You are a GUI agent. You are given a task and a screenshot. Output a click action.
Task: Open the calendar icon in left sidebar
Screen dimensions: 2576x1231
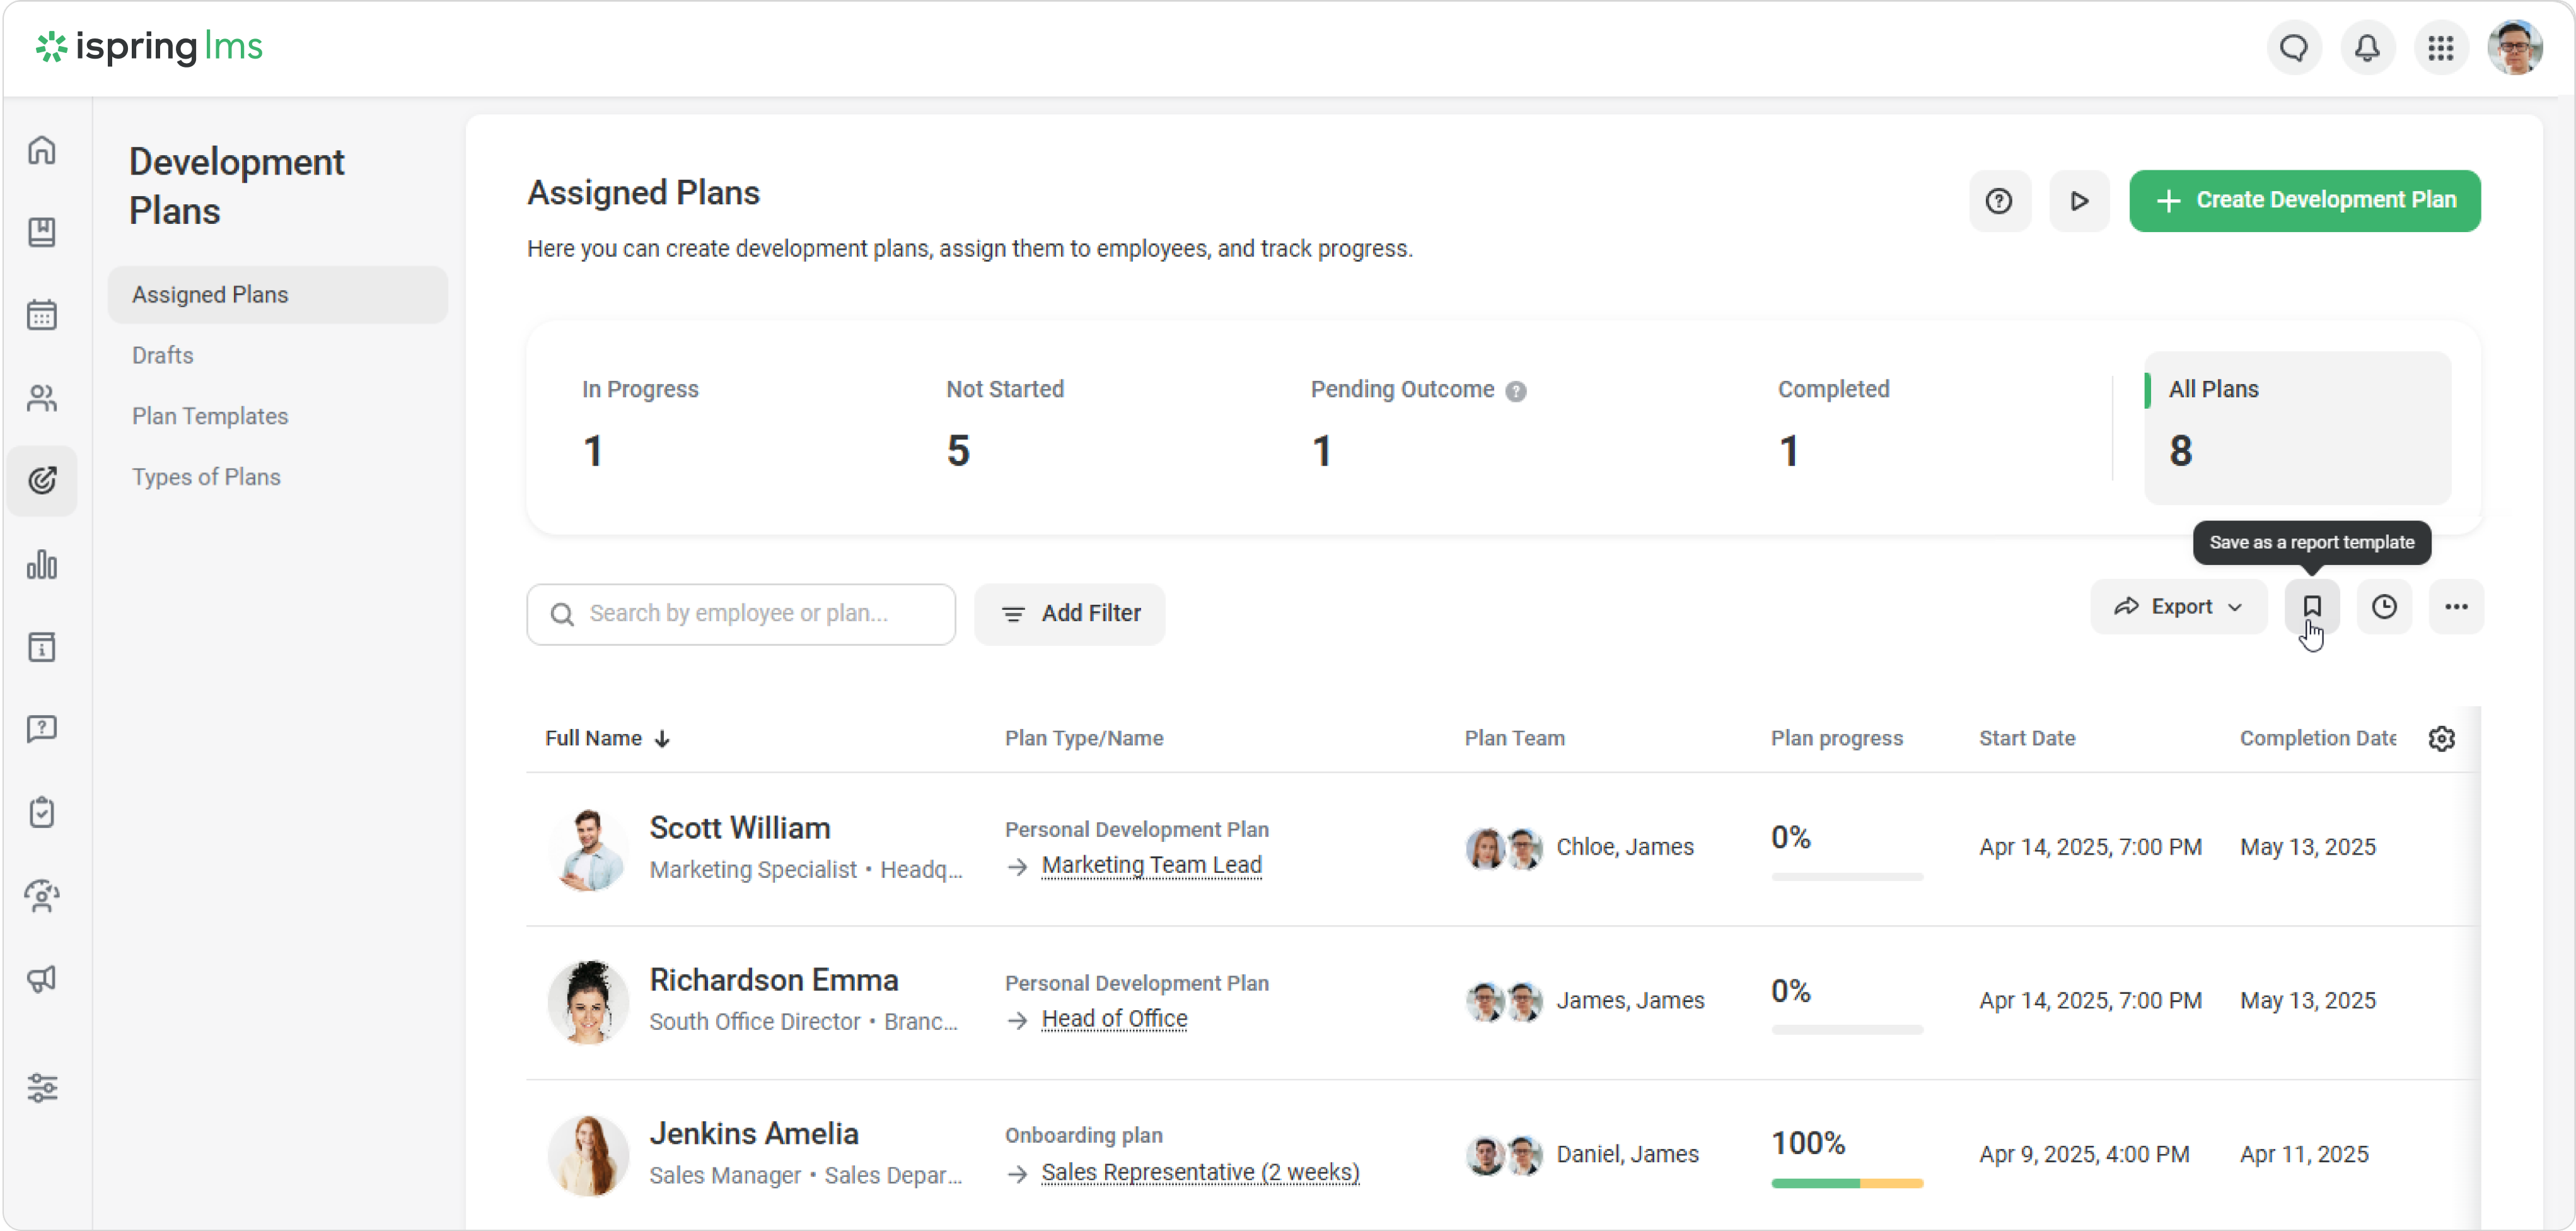[x=42, y=315]
